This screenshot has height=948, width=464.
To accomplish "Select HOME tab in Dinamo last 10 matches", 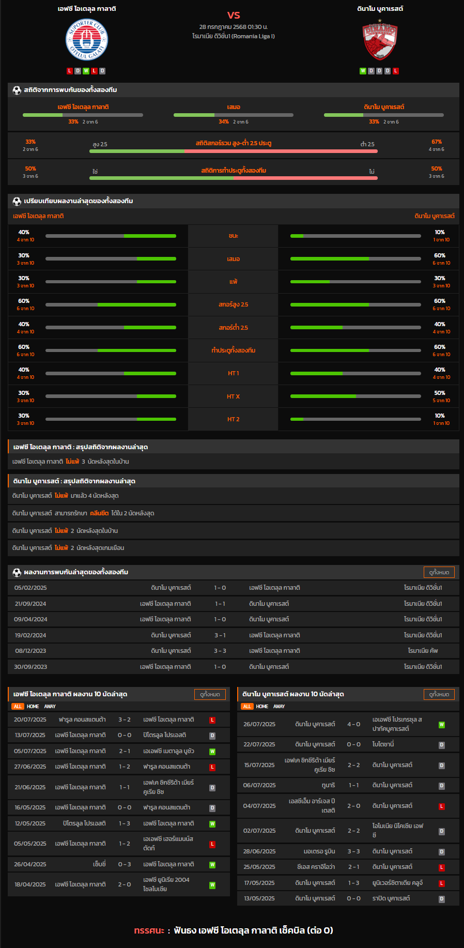I will 262,707.
